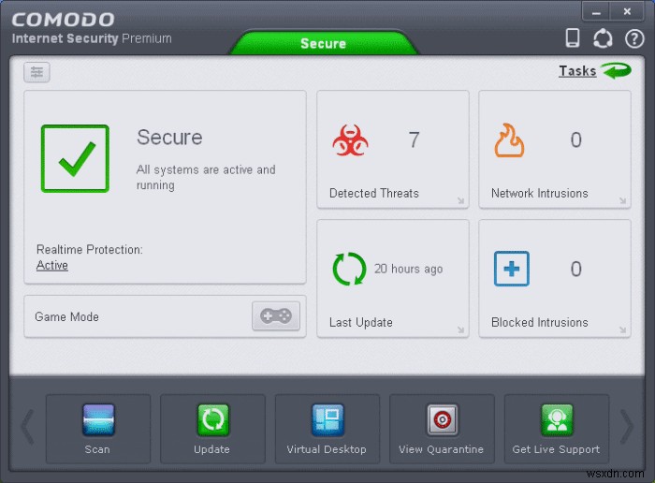Expand Detected Threats tile corner arrow
The width and height of the screenshot is (655, 483).
click(460, 200)
